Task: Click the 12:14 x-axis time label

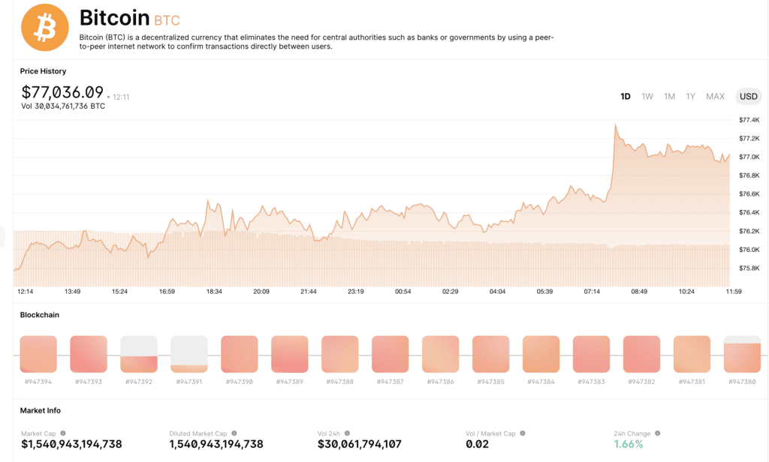Action: (x=25, y=292)
